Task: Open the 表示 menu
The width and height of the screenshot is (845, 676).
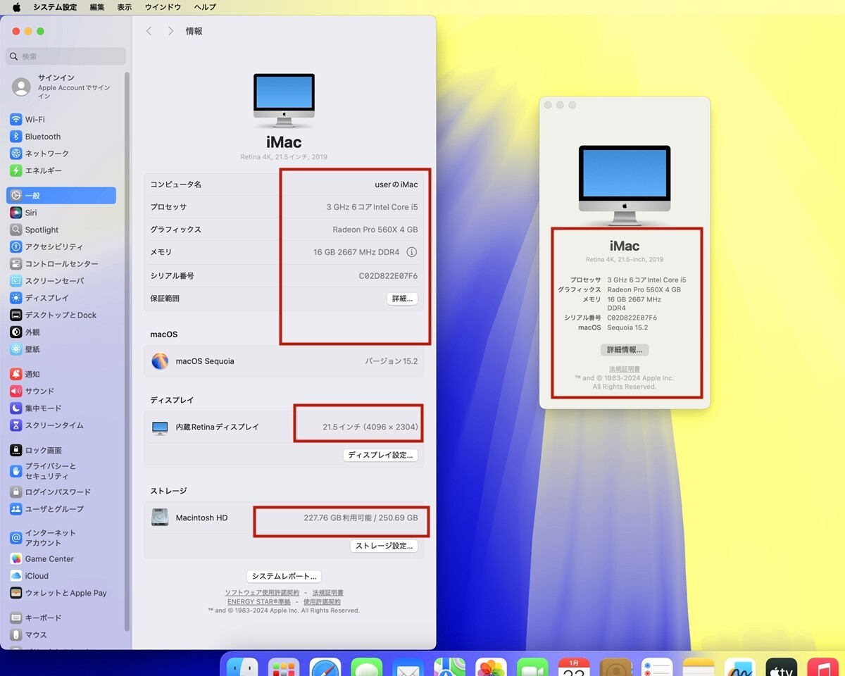Action: pyautogui.click(x=124, y=7)
